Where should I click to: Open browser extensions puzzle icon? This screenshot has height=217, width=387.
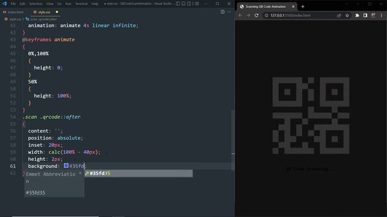click(357, 16)
